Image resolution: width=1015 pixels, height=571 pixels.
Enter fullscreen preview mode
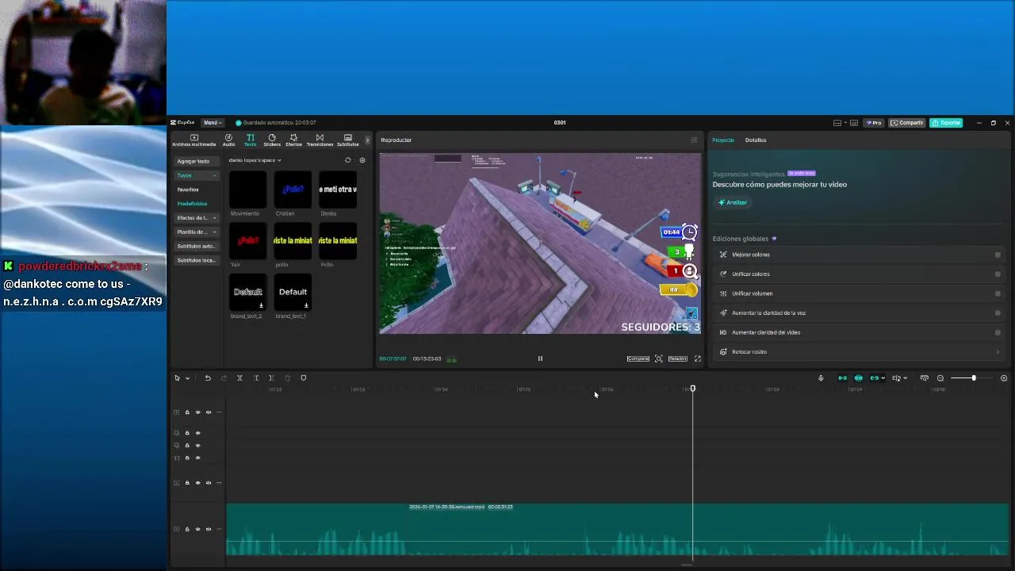pyautogui.click(x=698, y=358)
